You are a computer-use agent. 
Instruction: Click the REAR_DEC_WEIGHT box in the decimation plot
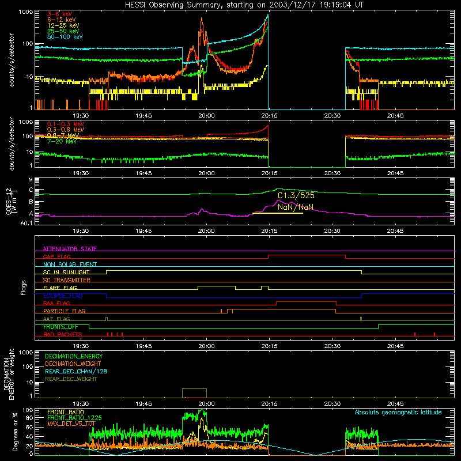click(x=194, y=393)
